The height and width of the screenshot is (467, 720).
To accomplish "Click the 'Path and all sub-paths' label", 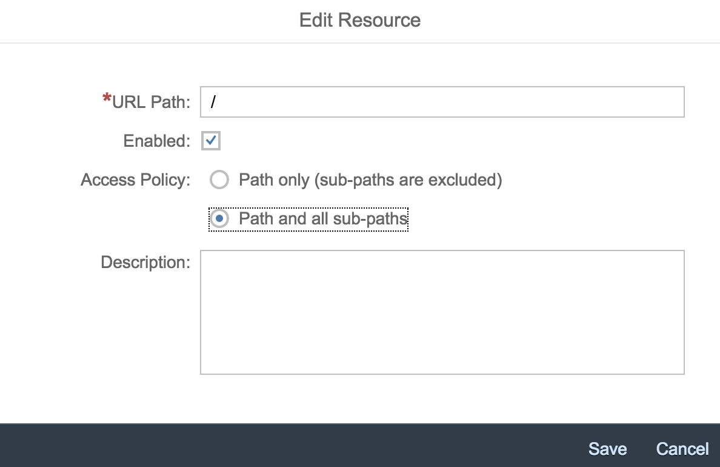I will (323, 219).
